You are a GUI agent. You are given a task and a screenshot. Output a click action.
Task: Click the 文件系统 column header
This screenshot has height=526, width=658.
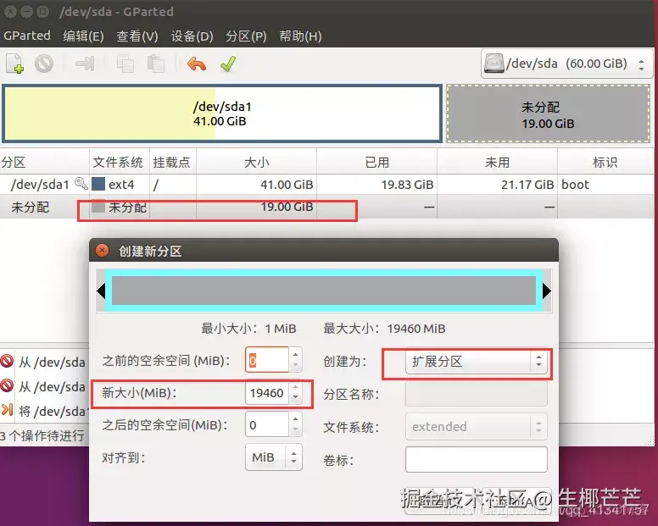click(120, 162)
